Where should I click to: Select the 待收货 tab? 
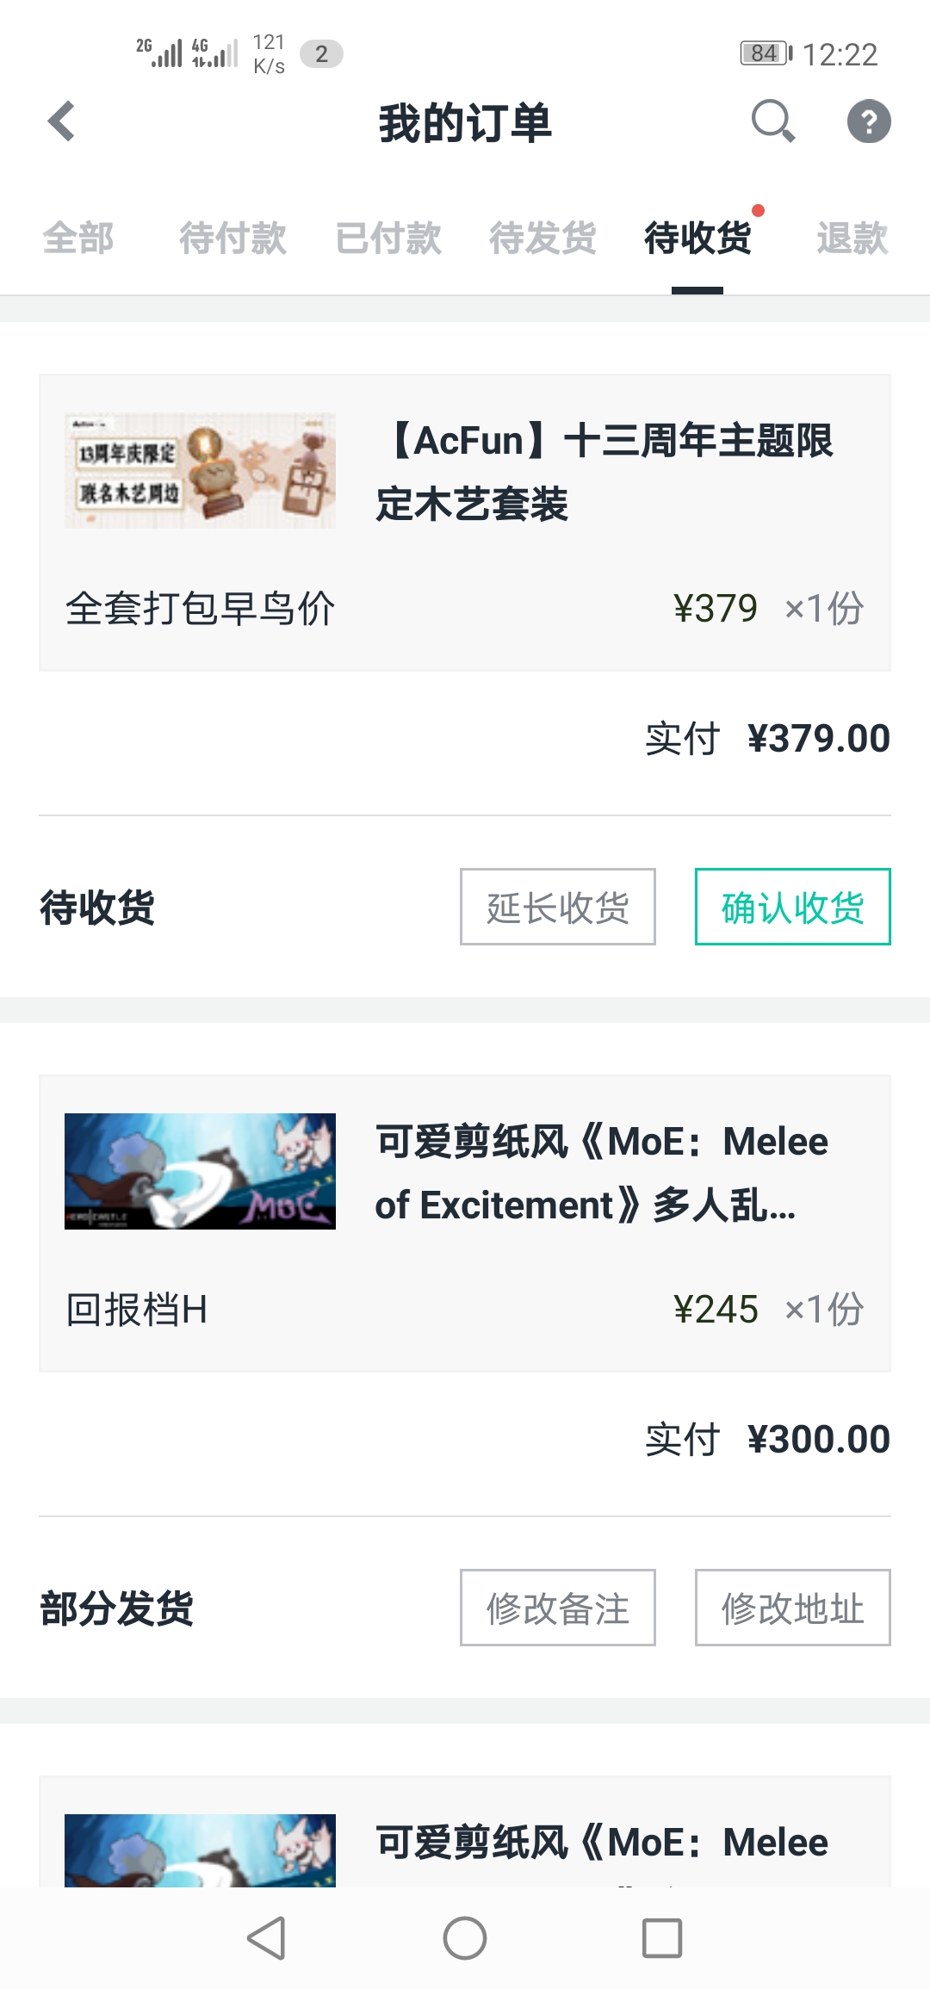[697, 239]
